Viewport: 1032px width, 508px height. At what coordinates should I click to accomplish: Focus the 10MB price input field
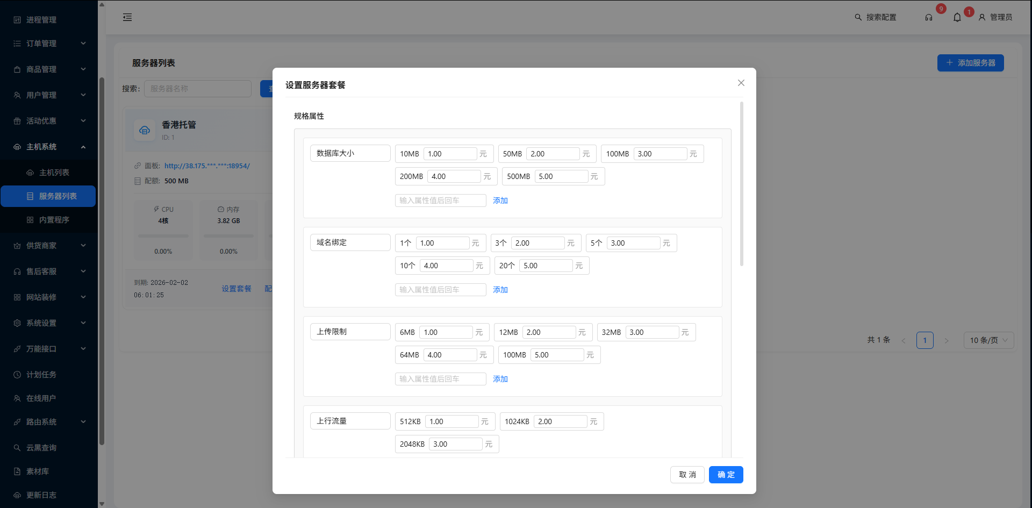[450, 154]
